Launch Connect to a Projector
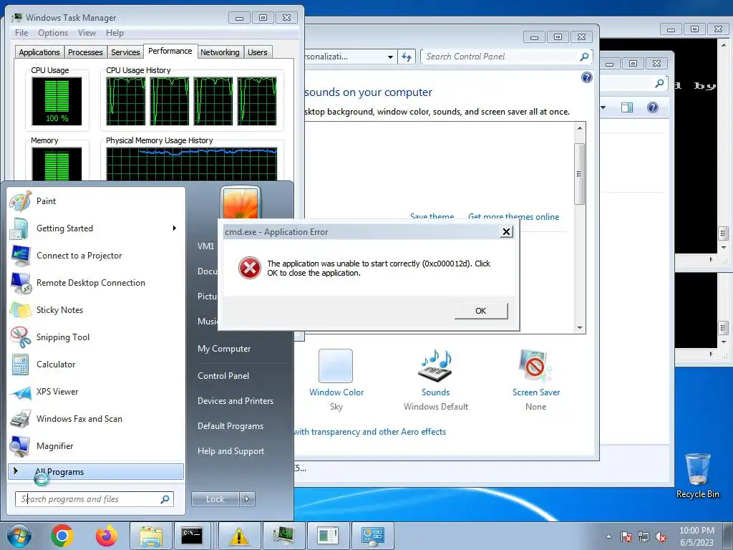The width and height of the screenshot is (733, 550). (x=96, y=256)
